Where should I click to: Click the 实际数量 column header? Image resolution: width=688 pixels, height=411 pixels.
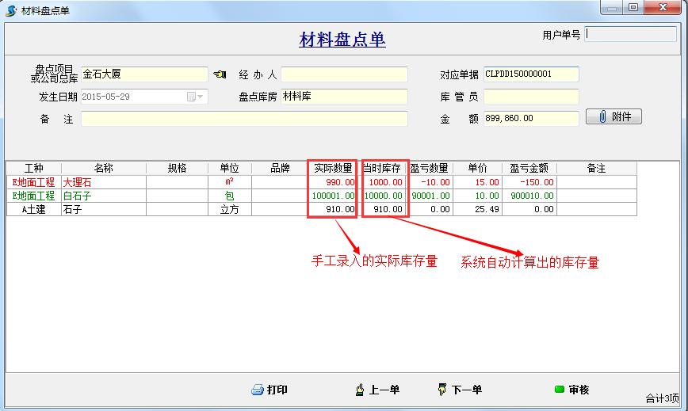tap(333, 169)
